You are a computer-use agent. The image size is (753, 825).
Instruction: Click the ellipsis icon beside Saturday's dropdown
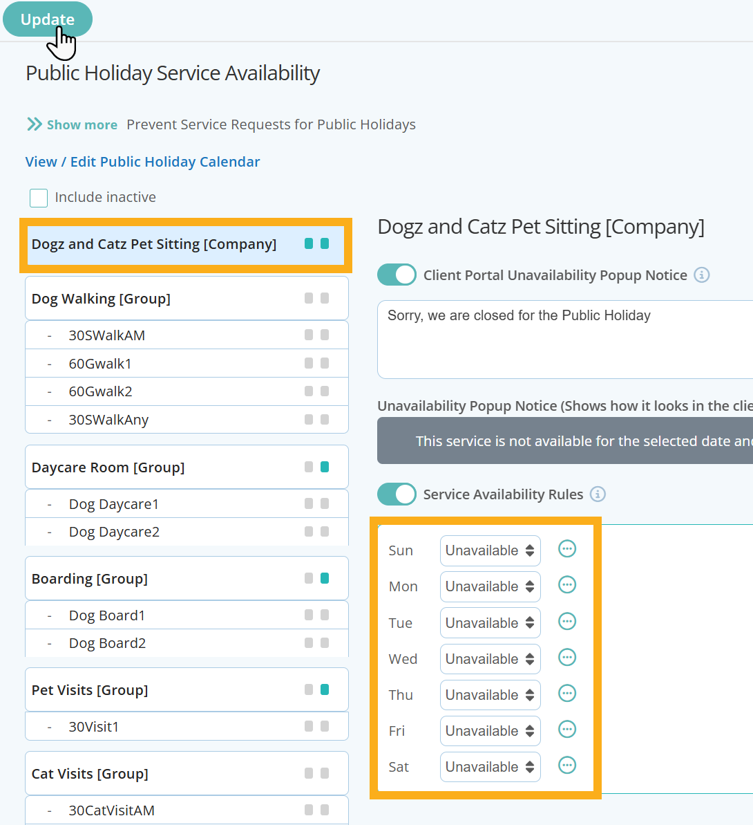(x=566, y=765)
